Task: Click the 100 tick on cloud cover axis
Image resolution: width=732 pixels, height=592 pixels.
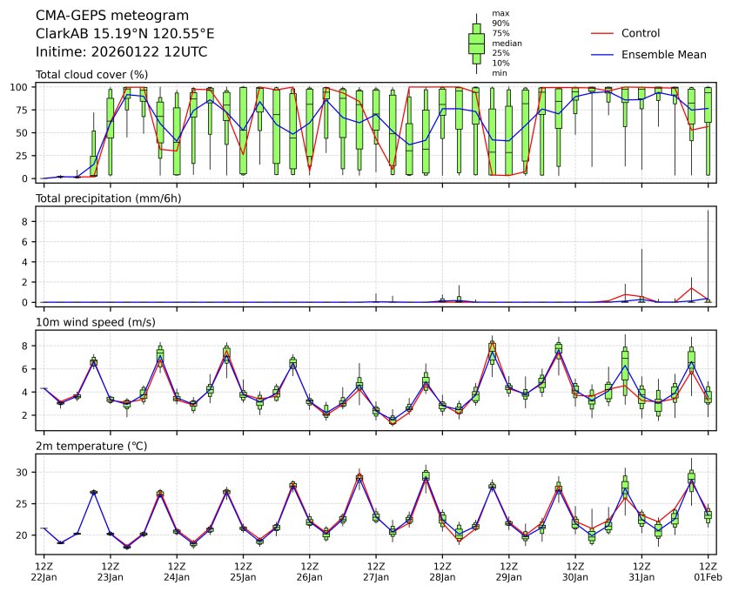Action: tap(22, 87)
